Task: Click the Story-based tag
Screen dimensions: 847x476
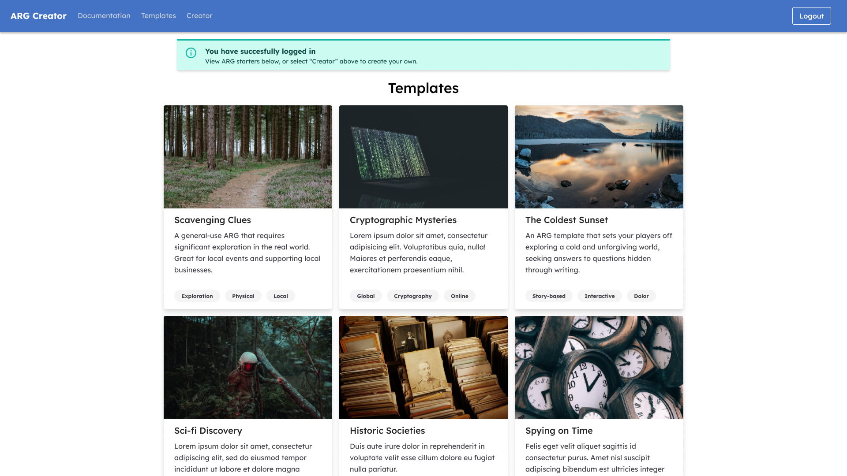Action: (549, 296)
